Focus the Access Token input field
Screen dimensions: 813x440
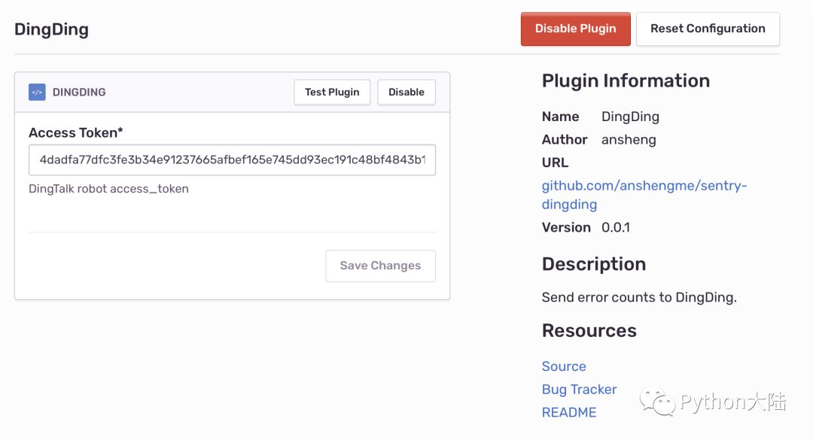click(232, 159)
